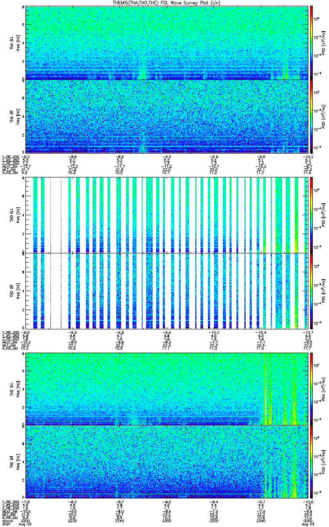329x527 pixels.
Task: Click the Aug 03 date label
Action: click(x=307, y=524)
